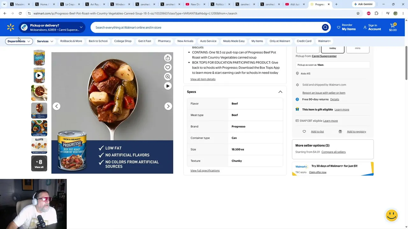Image resolution: width=408 pixels, height=229 pixels.
Task: Open Meals Made Easy
Action: (x=234, y=41)
